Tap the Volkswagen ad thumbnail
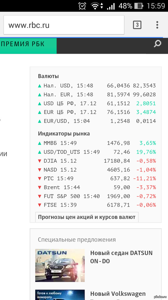This screenshot has height=300, width=168. pyautogui.click(x=60, y=295)
